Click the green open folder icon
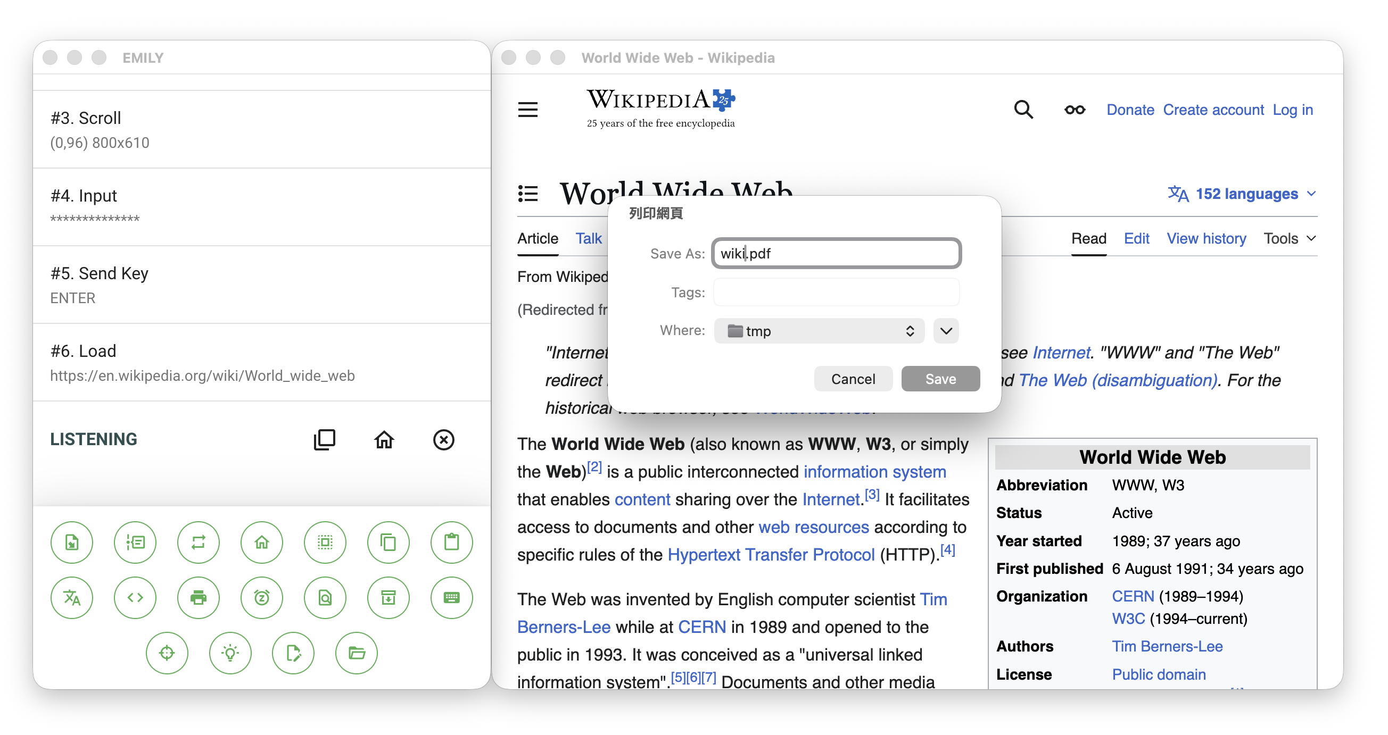1388x735 pixels. click(356, 653)
